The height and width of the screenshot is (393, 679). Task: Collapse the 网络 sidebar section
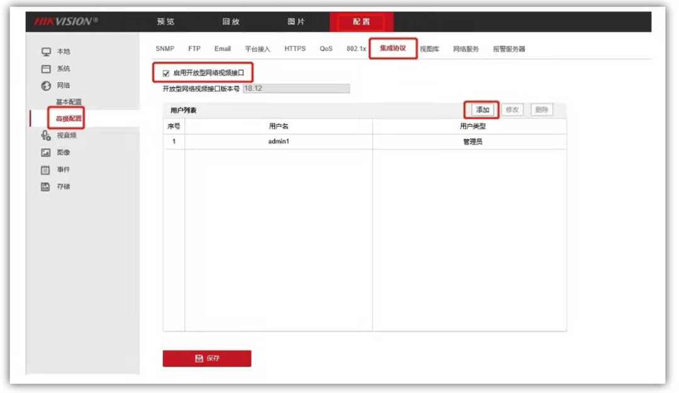coord(63,85)
